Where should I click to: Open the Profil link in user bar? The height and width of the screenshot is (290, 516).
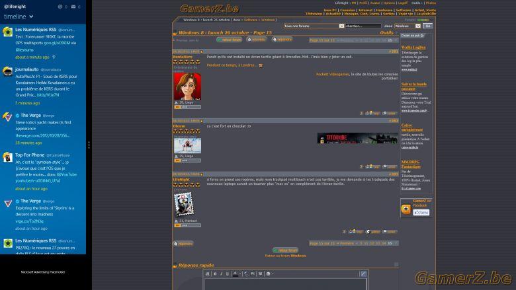pyautogui.click(x=363, y=3)
